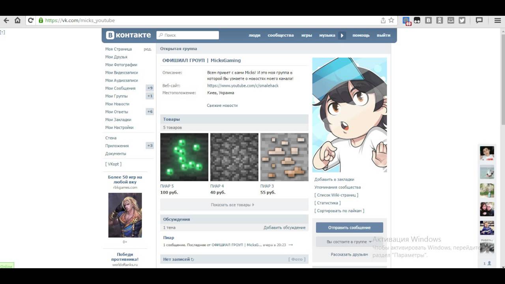Screen dimensions: 505x284
Task: Click the ВКонтакте logo
Action: click(x=129, y=35)
